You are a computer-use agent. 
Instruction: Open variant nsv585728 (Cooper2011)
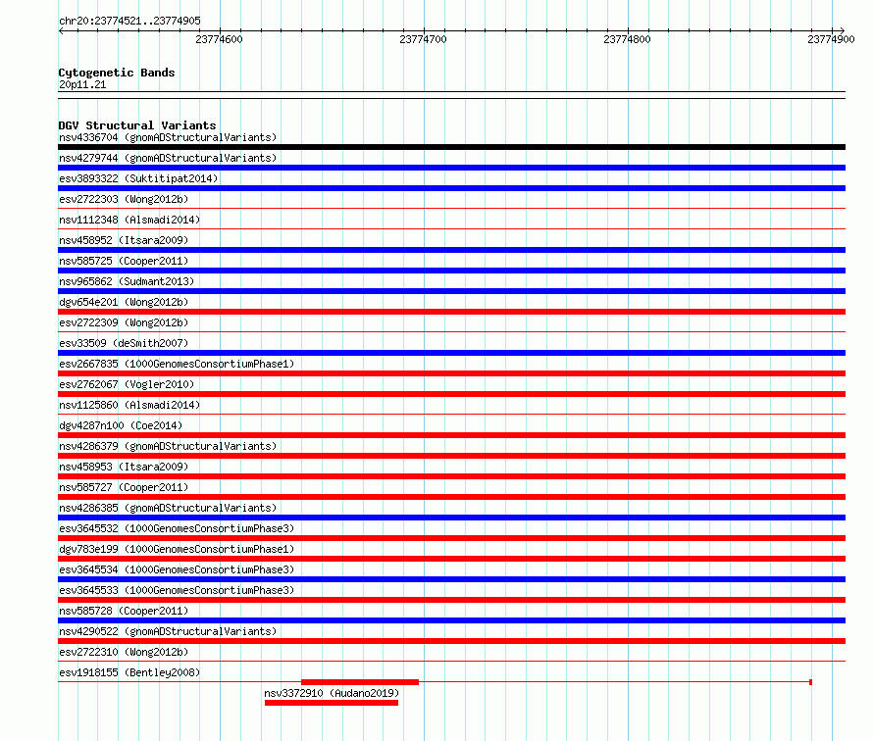coord(124,611)
